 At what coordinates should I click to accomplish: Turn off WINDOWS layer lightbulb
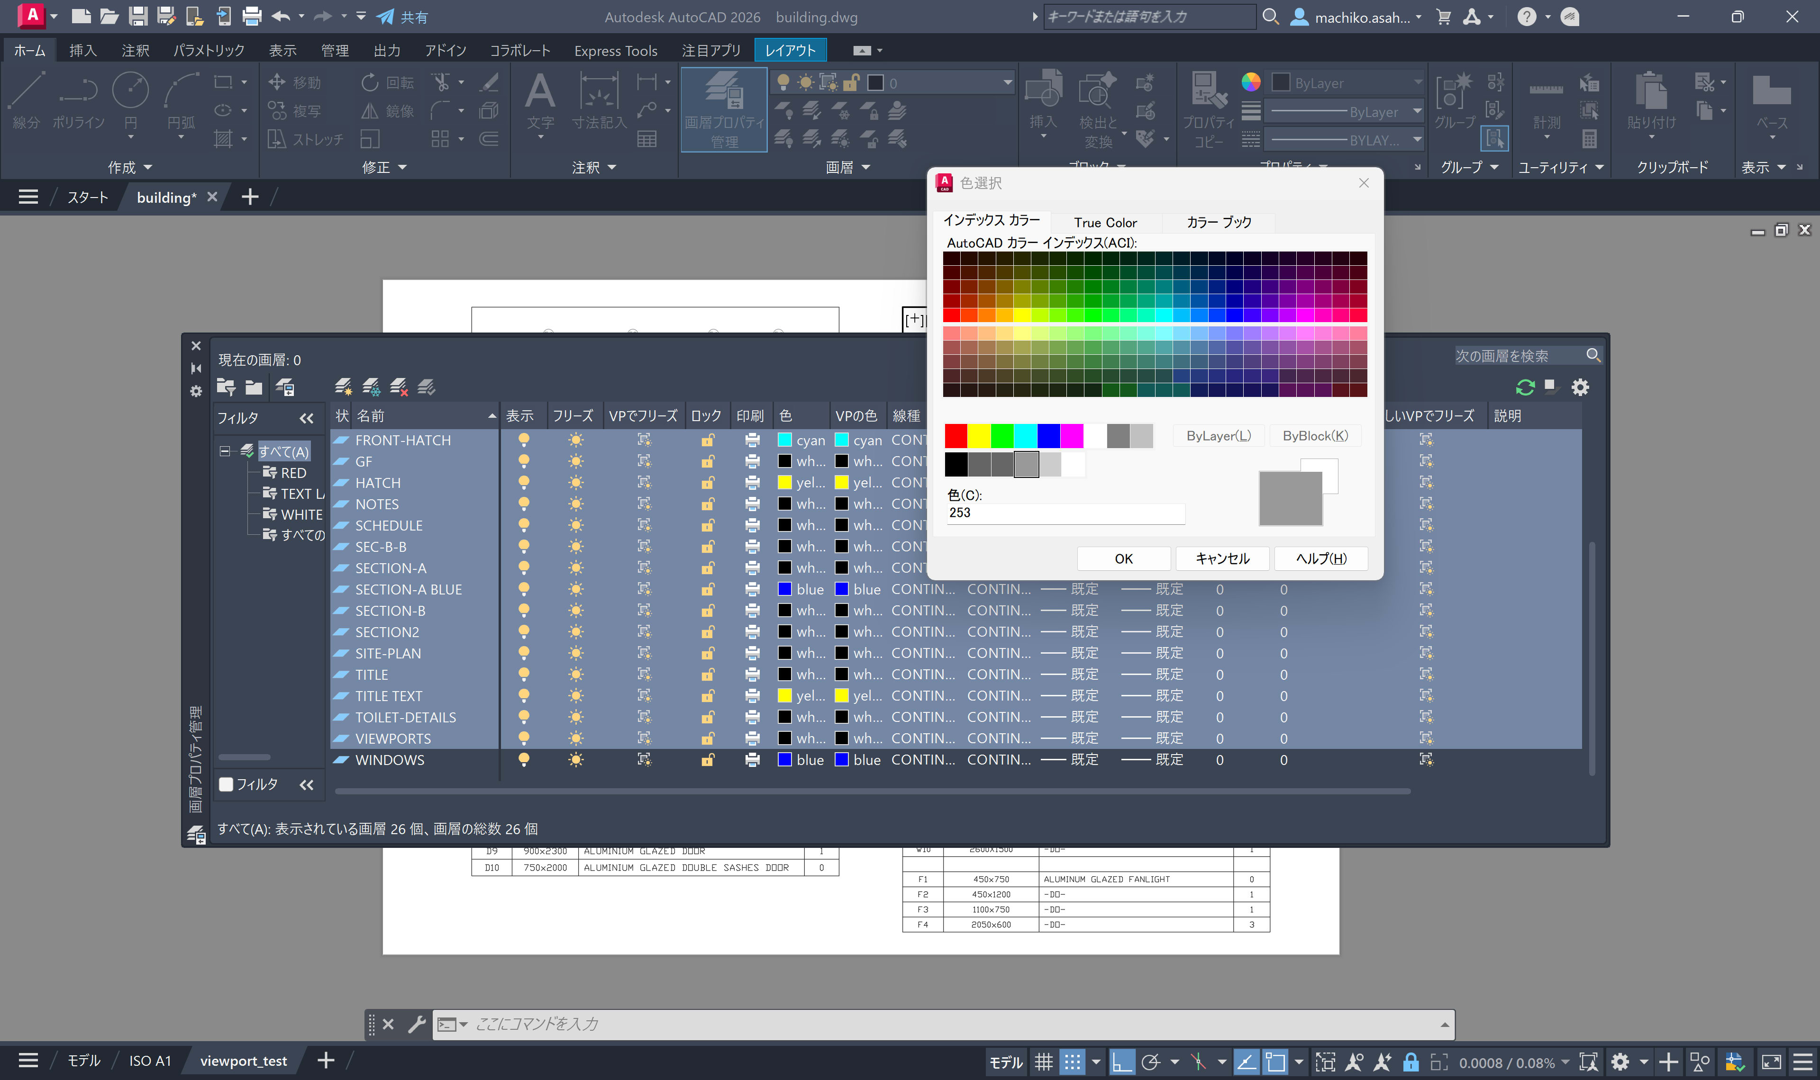pos(523,760)
